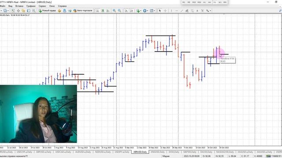Select the horizontal line tool

pyautogui.click(x=177, y=11)
